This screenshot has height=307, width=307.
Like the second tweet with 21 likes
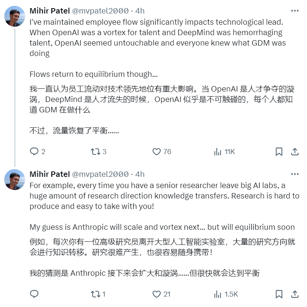coord(156,294)
